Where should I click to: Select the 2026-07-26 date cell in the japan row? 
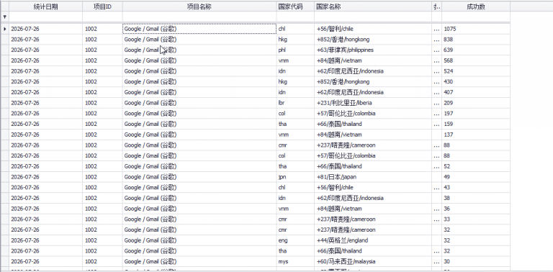pos(46,177)
